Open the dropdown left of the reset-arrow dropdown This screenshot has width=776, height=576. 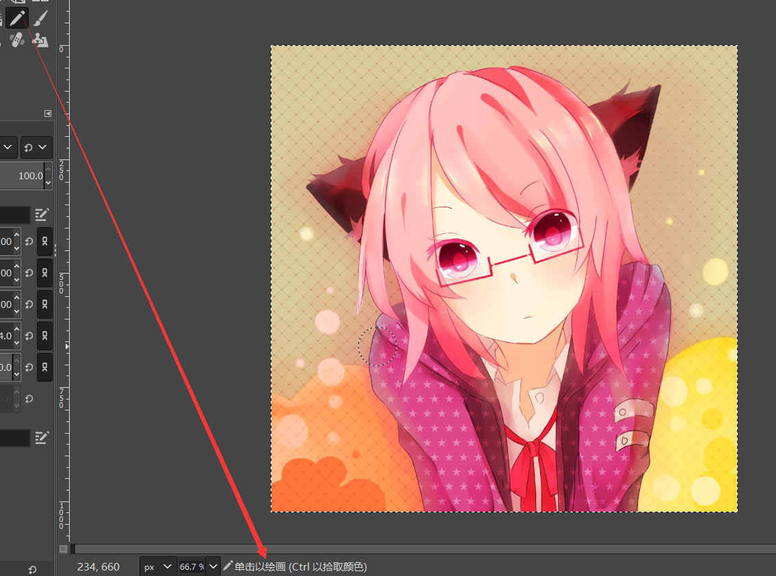8,147
